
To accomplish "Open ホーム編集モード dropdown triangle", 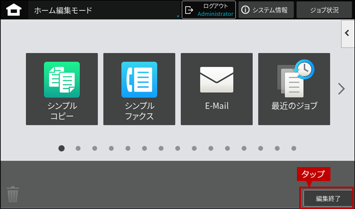I will point(178,16).
